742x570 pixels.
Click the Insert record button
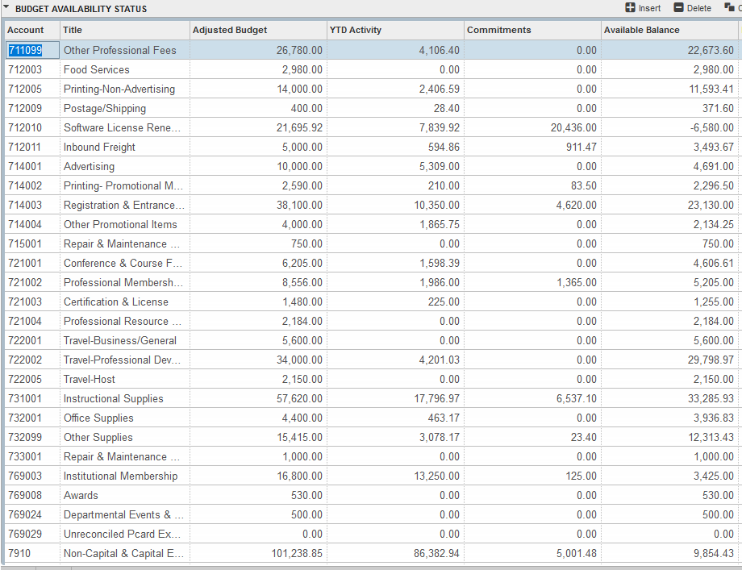click(643, 8)
